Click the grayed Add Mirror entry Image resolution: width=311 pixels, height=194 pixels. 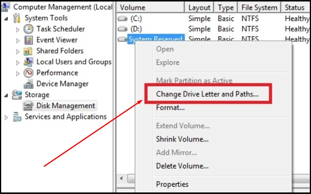(x=176, y=152)
